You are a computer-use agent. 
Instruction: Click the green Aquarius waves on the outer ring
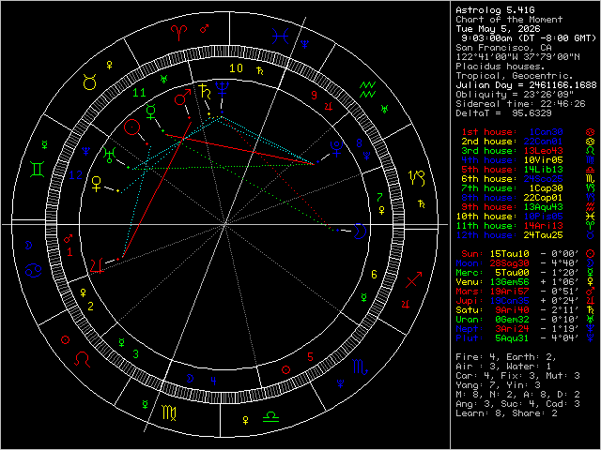(367, 89)
